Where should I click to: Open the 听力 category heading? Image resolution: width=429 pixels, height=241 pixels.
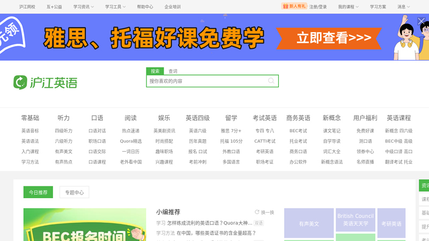coord(63,118)
